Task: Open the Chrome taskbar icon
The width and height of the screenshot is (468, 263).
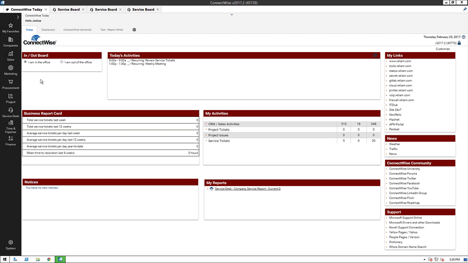Action: click(49, 260)
